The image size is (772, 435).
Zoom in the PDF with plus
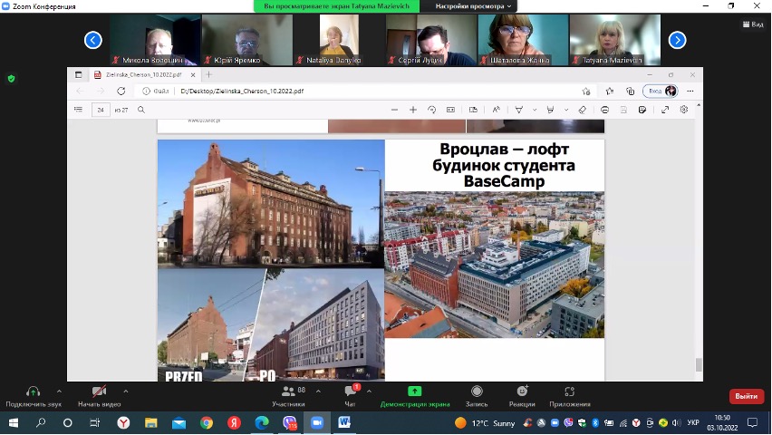pyautogui.click(x=413, y=110)
